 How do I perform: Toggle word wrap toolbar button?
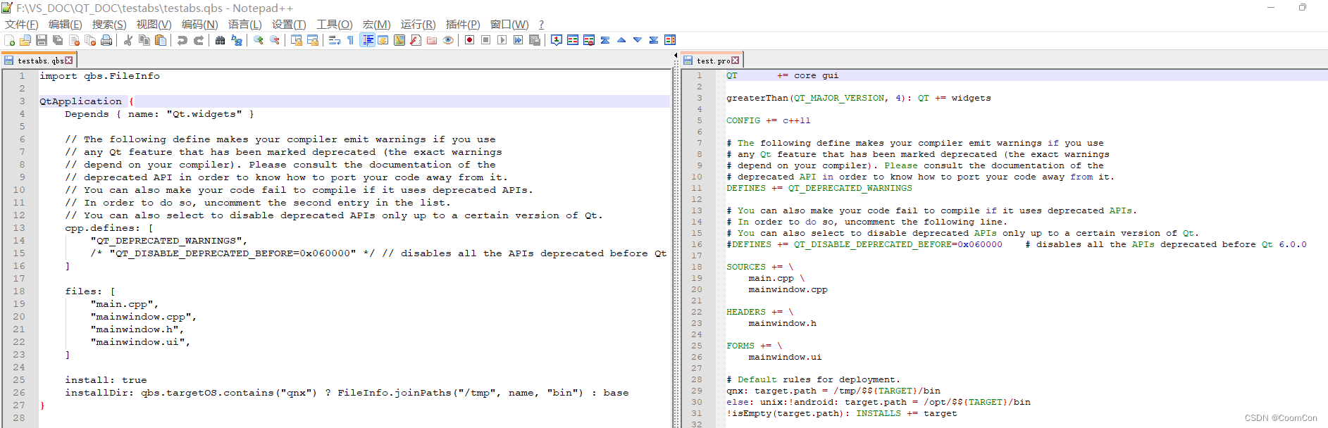click(x=334, y=40)
